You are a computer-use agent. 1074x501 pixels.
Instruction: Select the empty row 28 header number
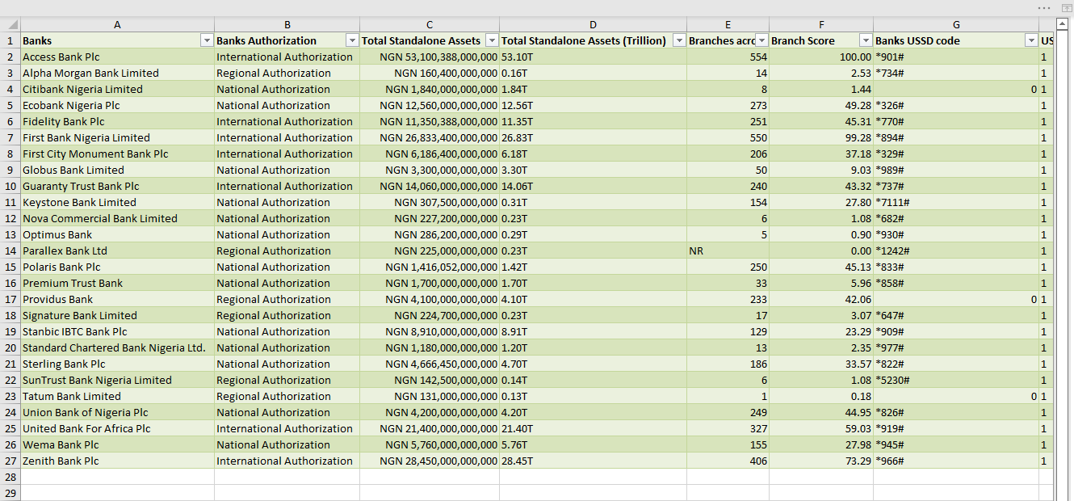click(10, 477)
